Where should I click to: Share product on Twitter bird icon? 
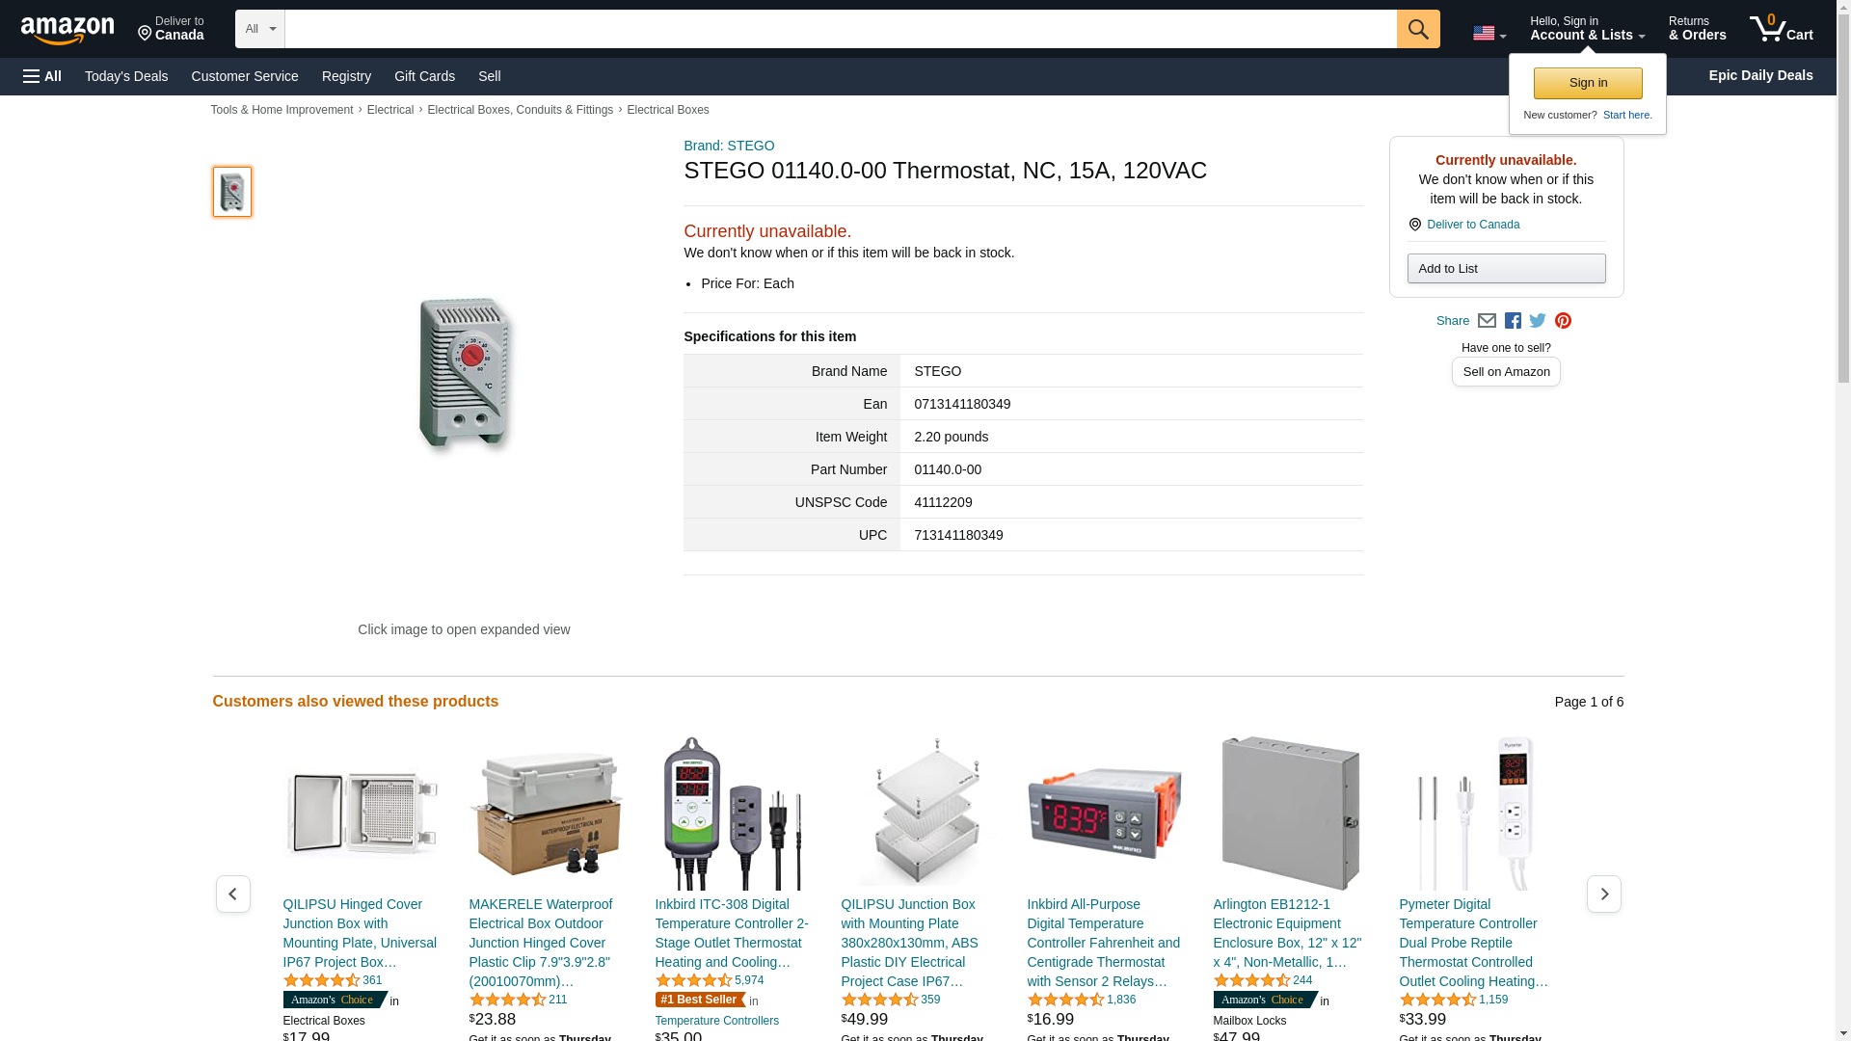(x=1538, y=321)
